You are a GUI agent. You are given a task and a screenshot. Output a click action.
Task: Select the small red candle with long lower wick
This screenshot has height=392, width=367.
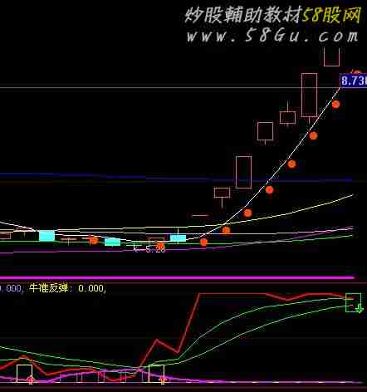click(222, 197)
